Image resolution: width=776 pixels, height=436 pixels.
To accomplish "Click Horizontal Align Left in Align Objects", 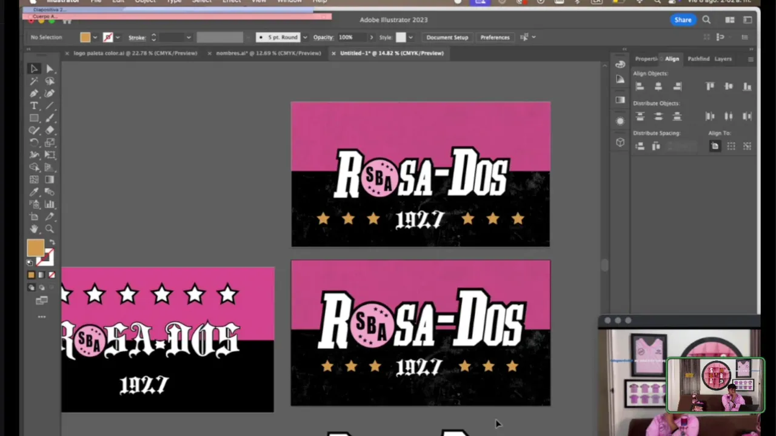I will coord(640,87).
